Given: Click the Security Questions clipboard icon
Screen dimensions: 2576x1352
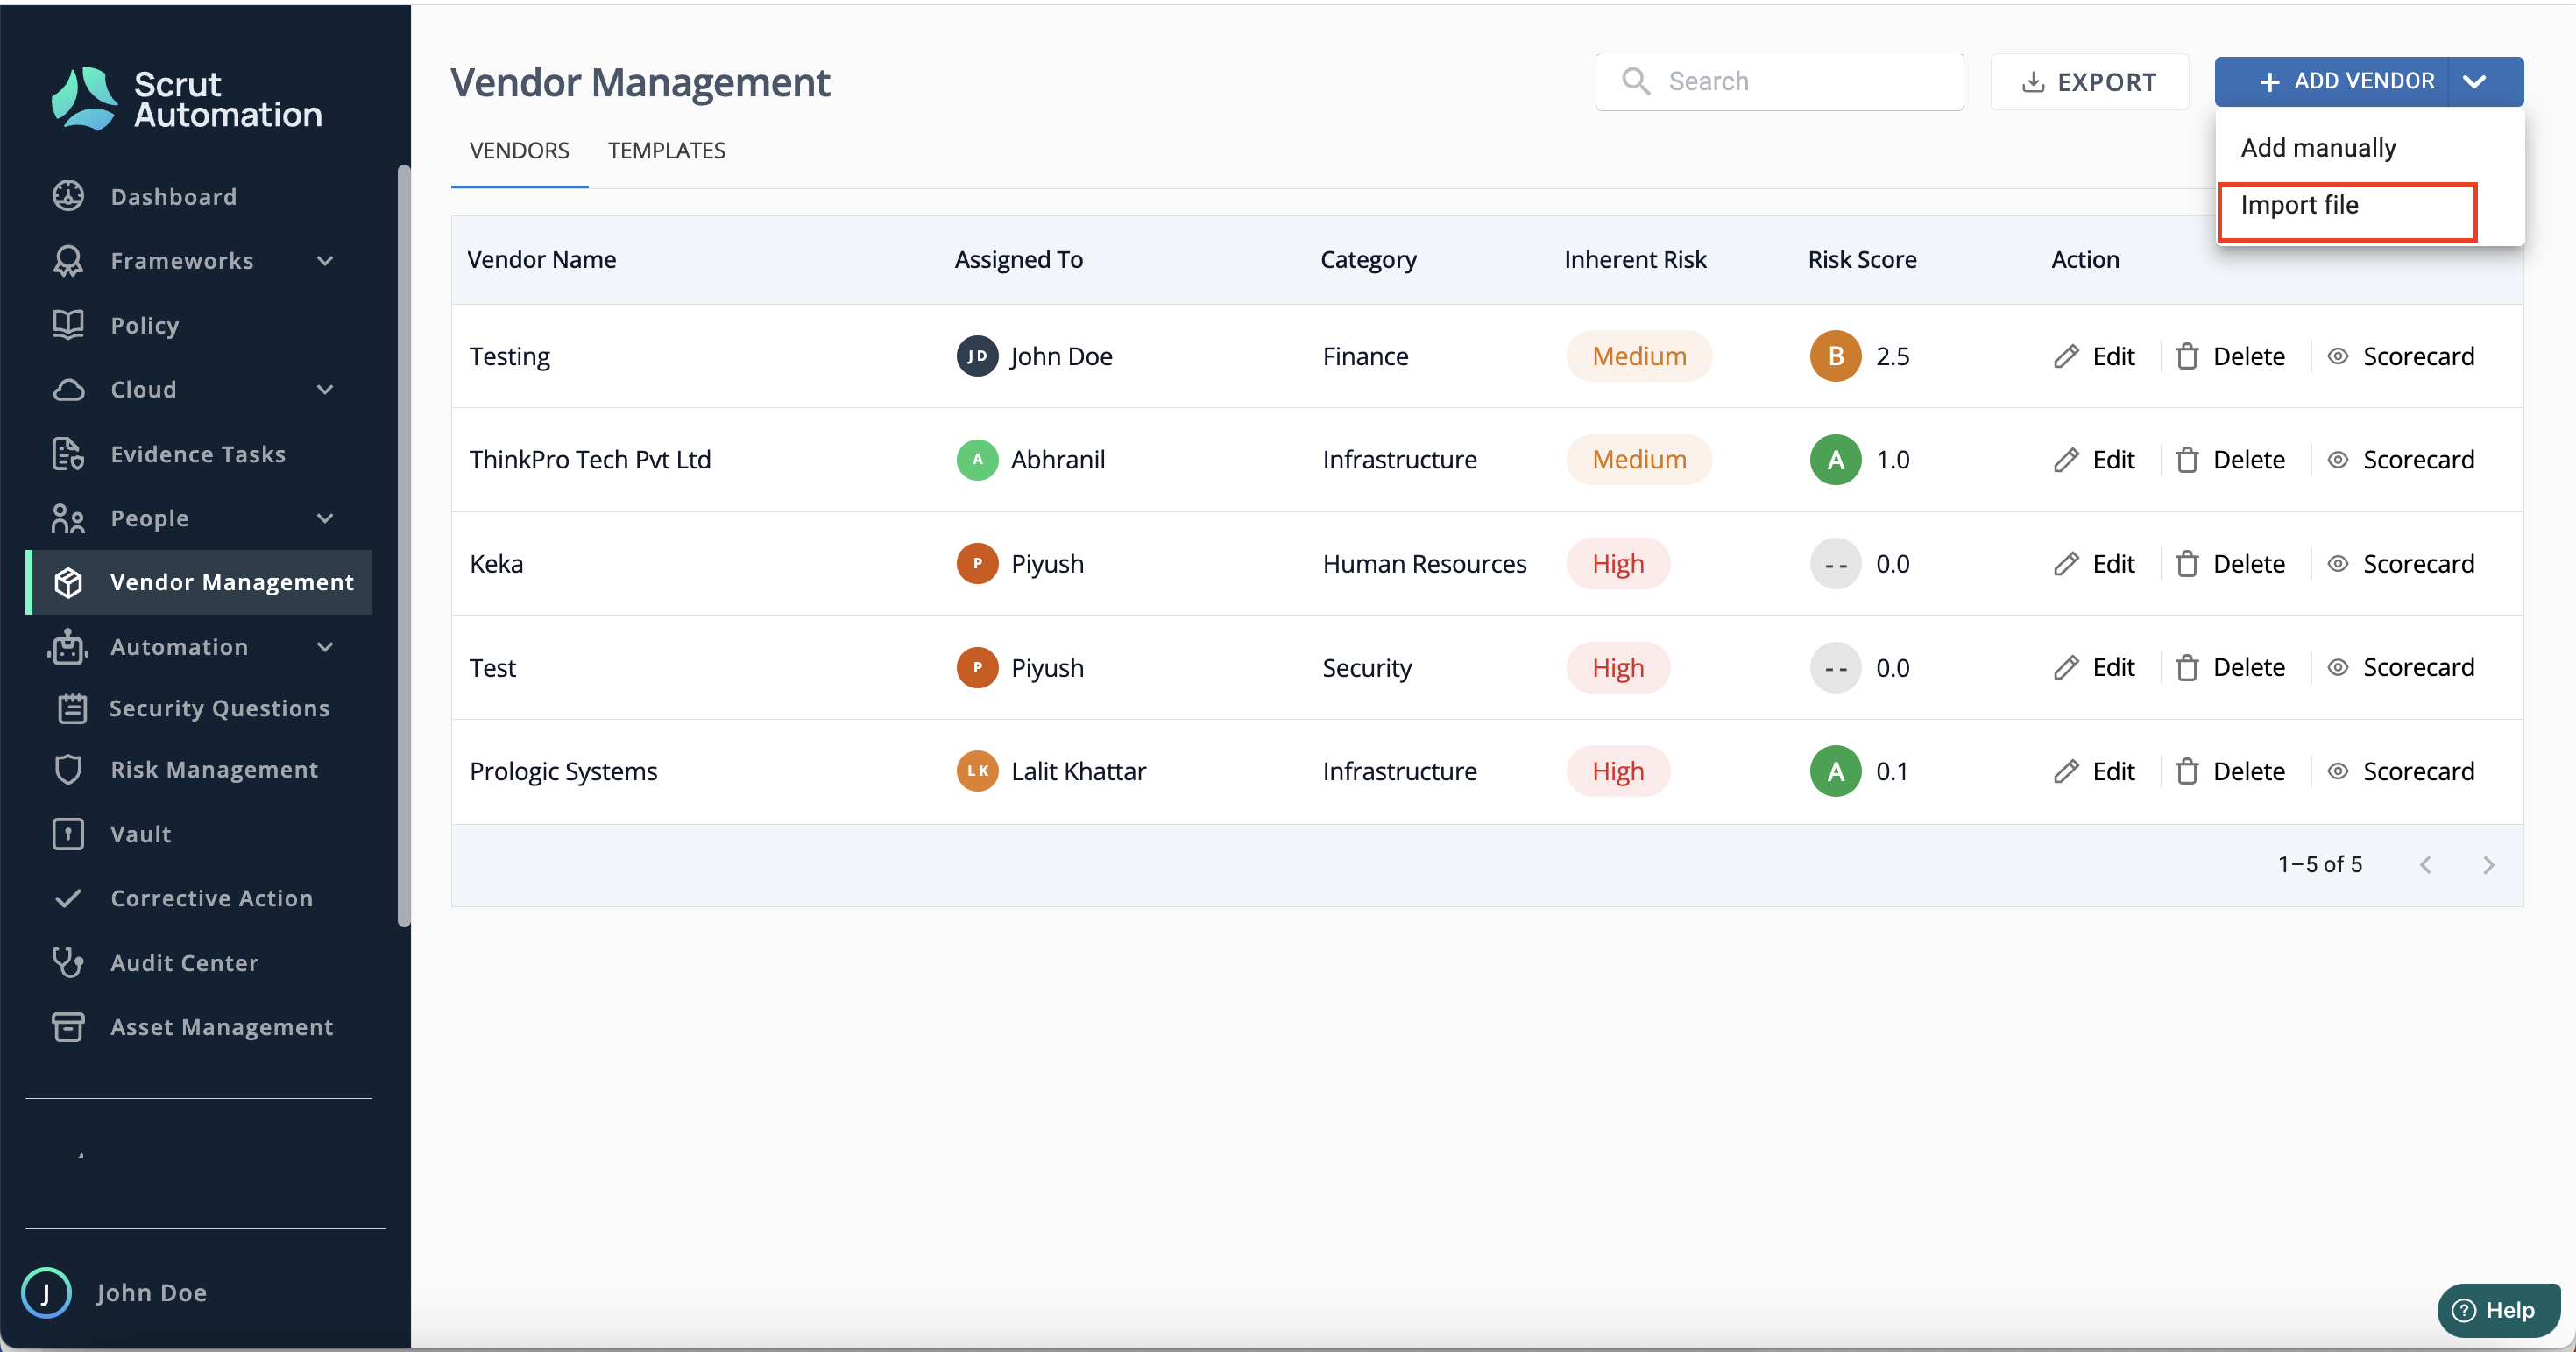Looking at the screenshot, I should click(72, 708).
